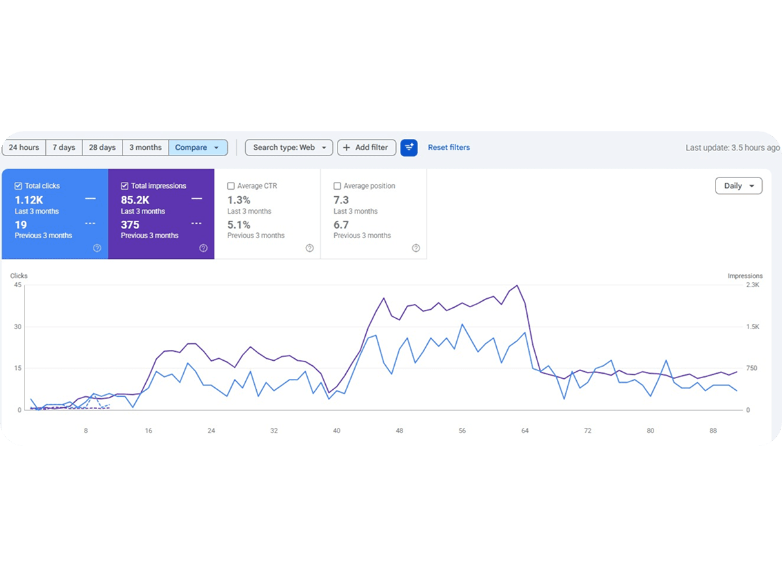Open help icon in Total impressions card

(x=203, y=248)
